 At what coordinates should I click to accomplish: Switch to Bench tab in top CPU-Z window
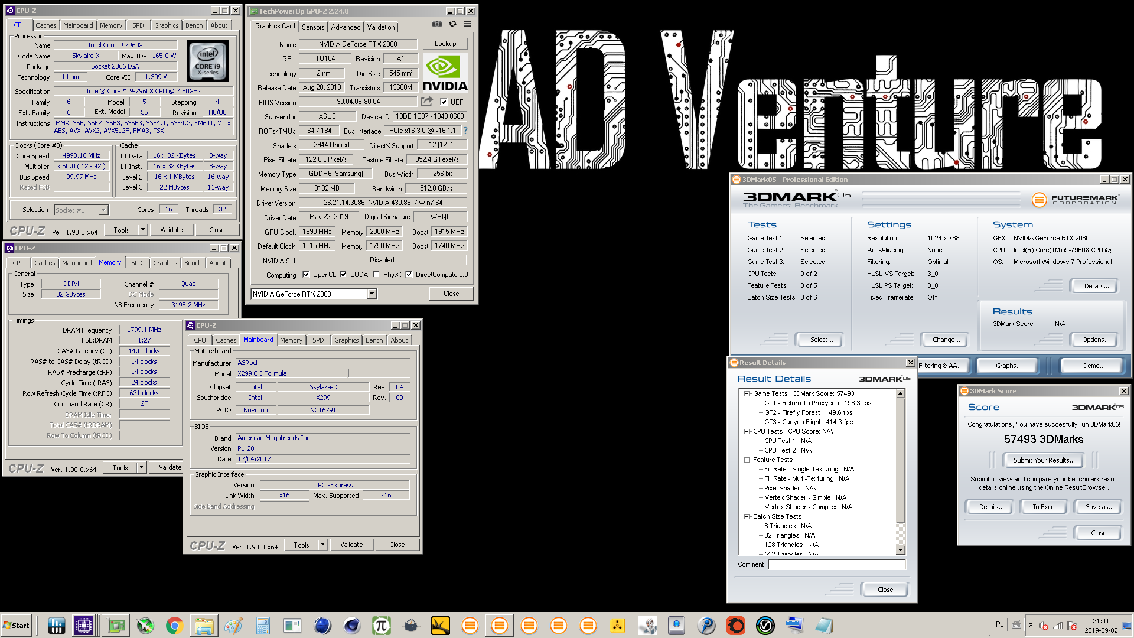coord(194,25)
